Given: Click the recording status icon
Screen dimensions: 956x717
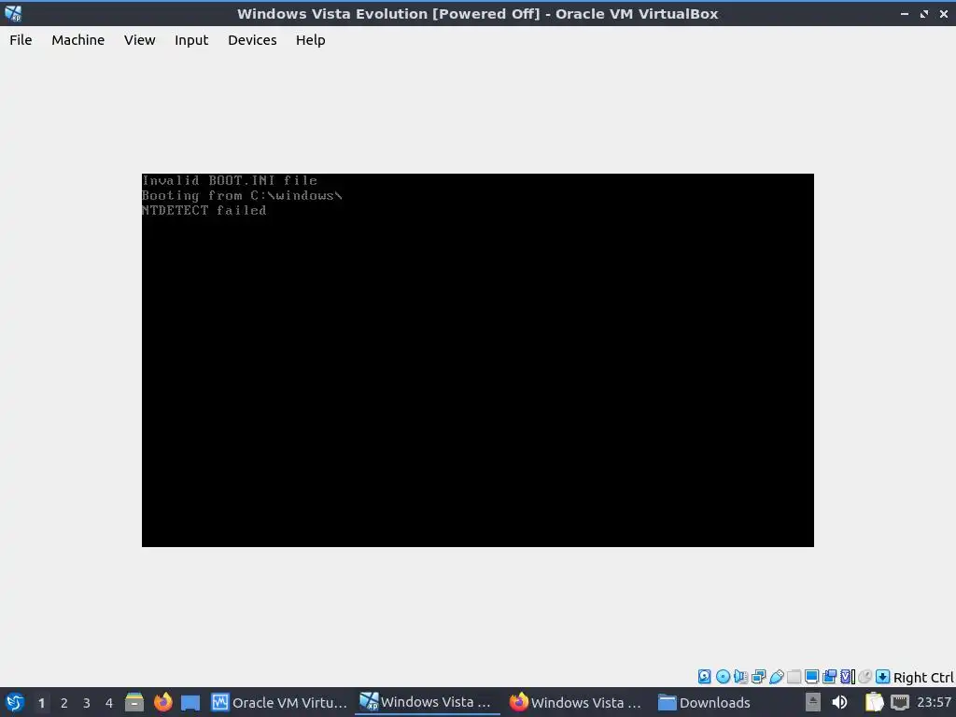Looking at the screenshot, I should pos(829,676).
